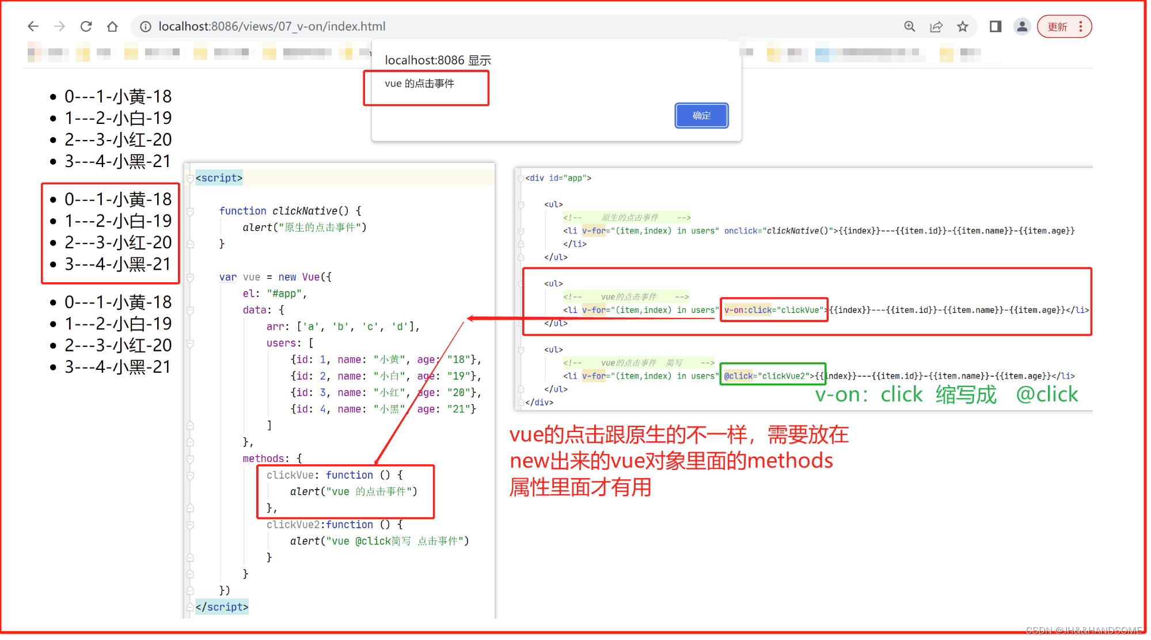
Task: View site information icon in address bar
Action: pos(146,26)
